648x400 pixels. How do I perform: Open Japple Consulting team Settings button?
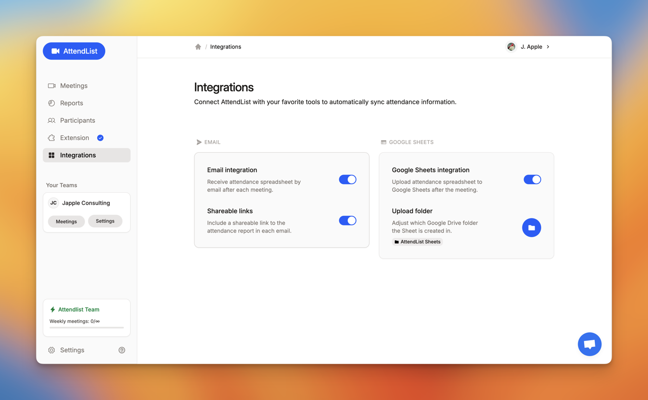coord(105,221)
